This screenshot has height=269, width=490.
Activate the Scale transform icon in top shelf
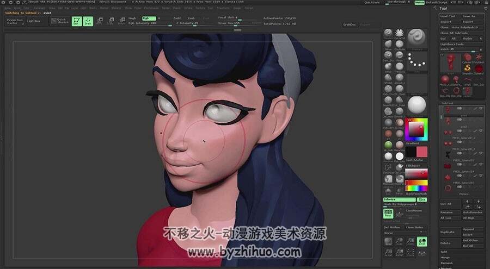(111, 21)
